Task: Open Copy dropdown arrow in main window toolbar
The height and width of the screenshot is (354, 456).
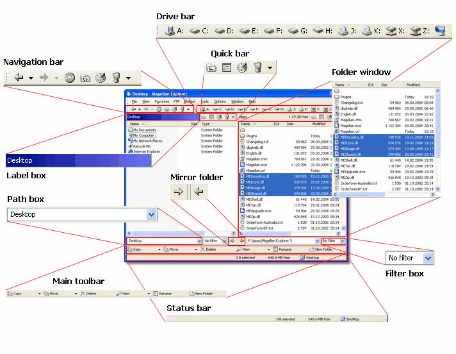Action: pos(159,249)
